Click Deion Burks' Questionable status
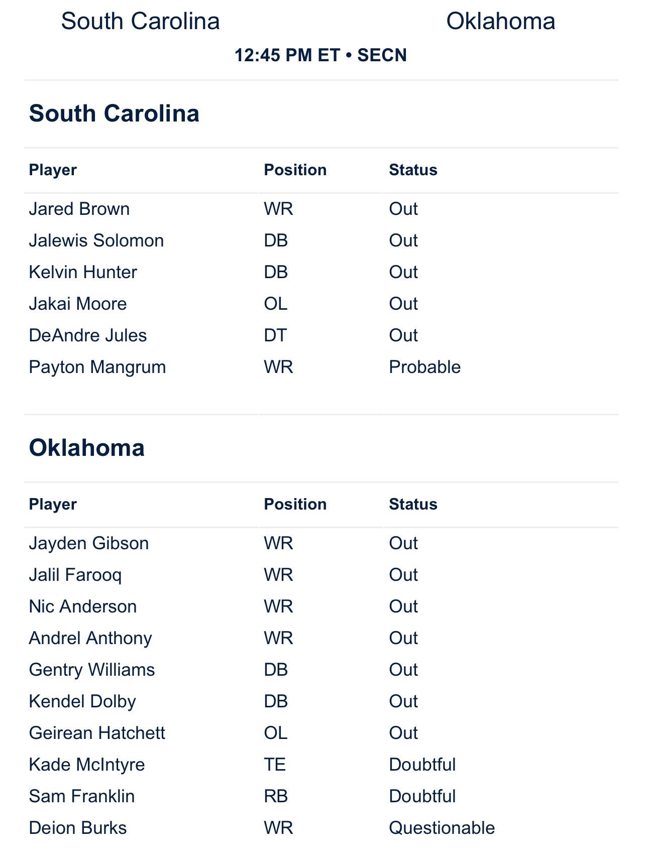648x865 pixels. 442,828
